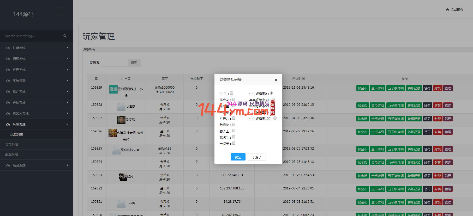Click the hamburger menu toggle icon

point(59,12)
